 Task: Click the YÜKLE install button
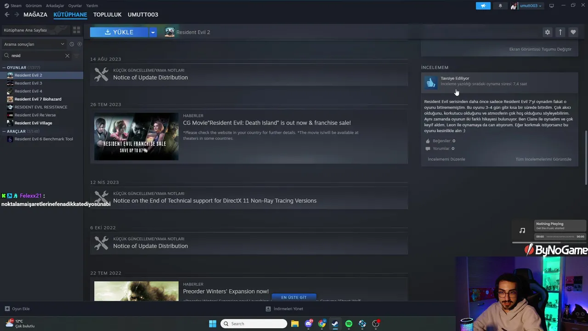(x=119, y=32)
